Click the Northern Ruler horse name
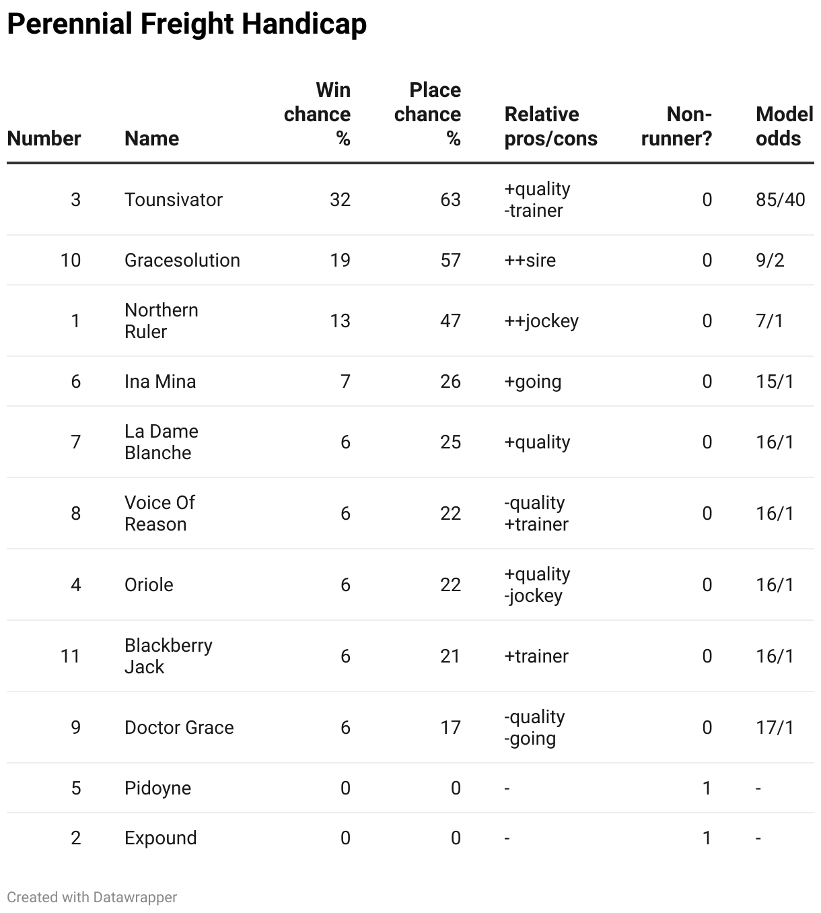 [x=162, y=320]
